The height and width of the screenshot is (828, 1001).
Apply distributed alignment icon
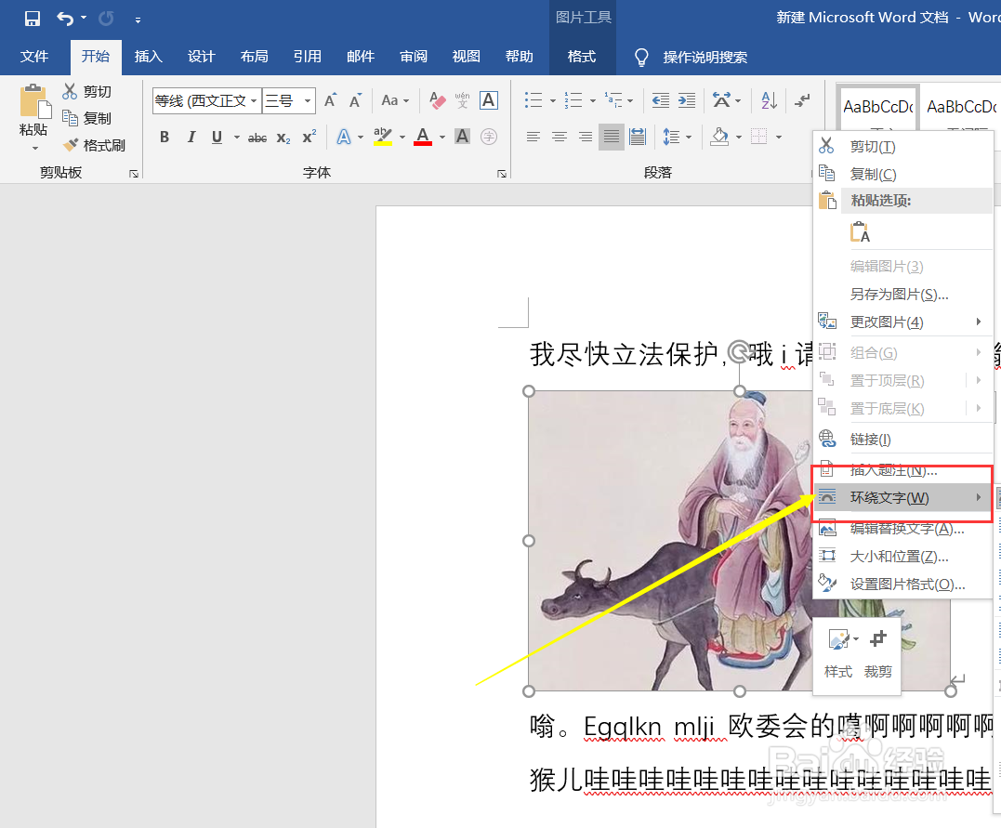[637, 137]
